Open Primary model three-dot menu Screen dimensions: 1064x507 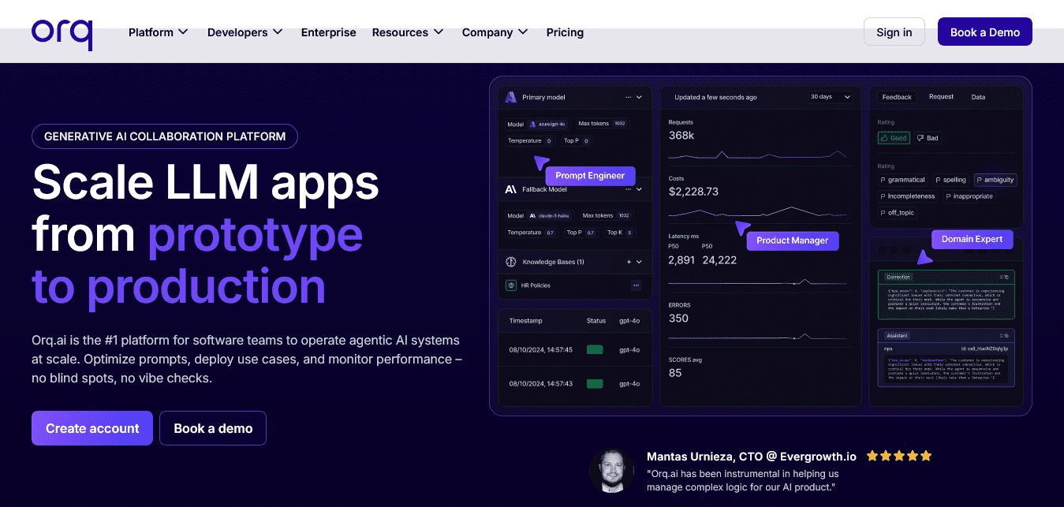coord(629,97)
